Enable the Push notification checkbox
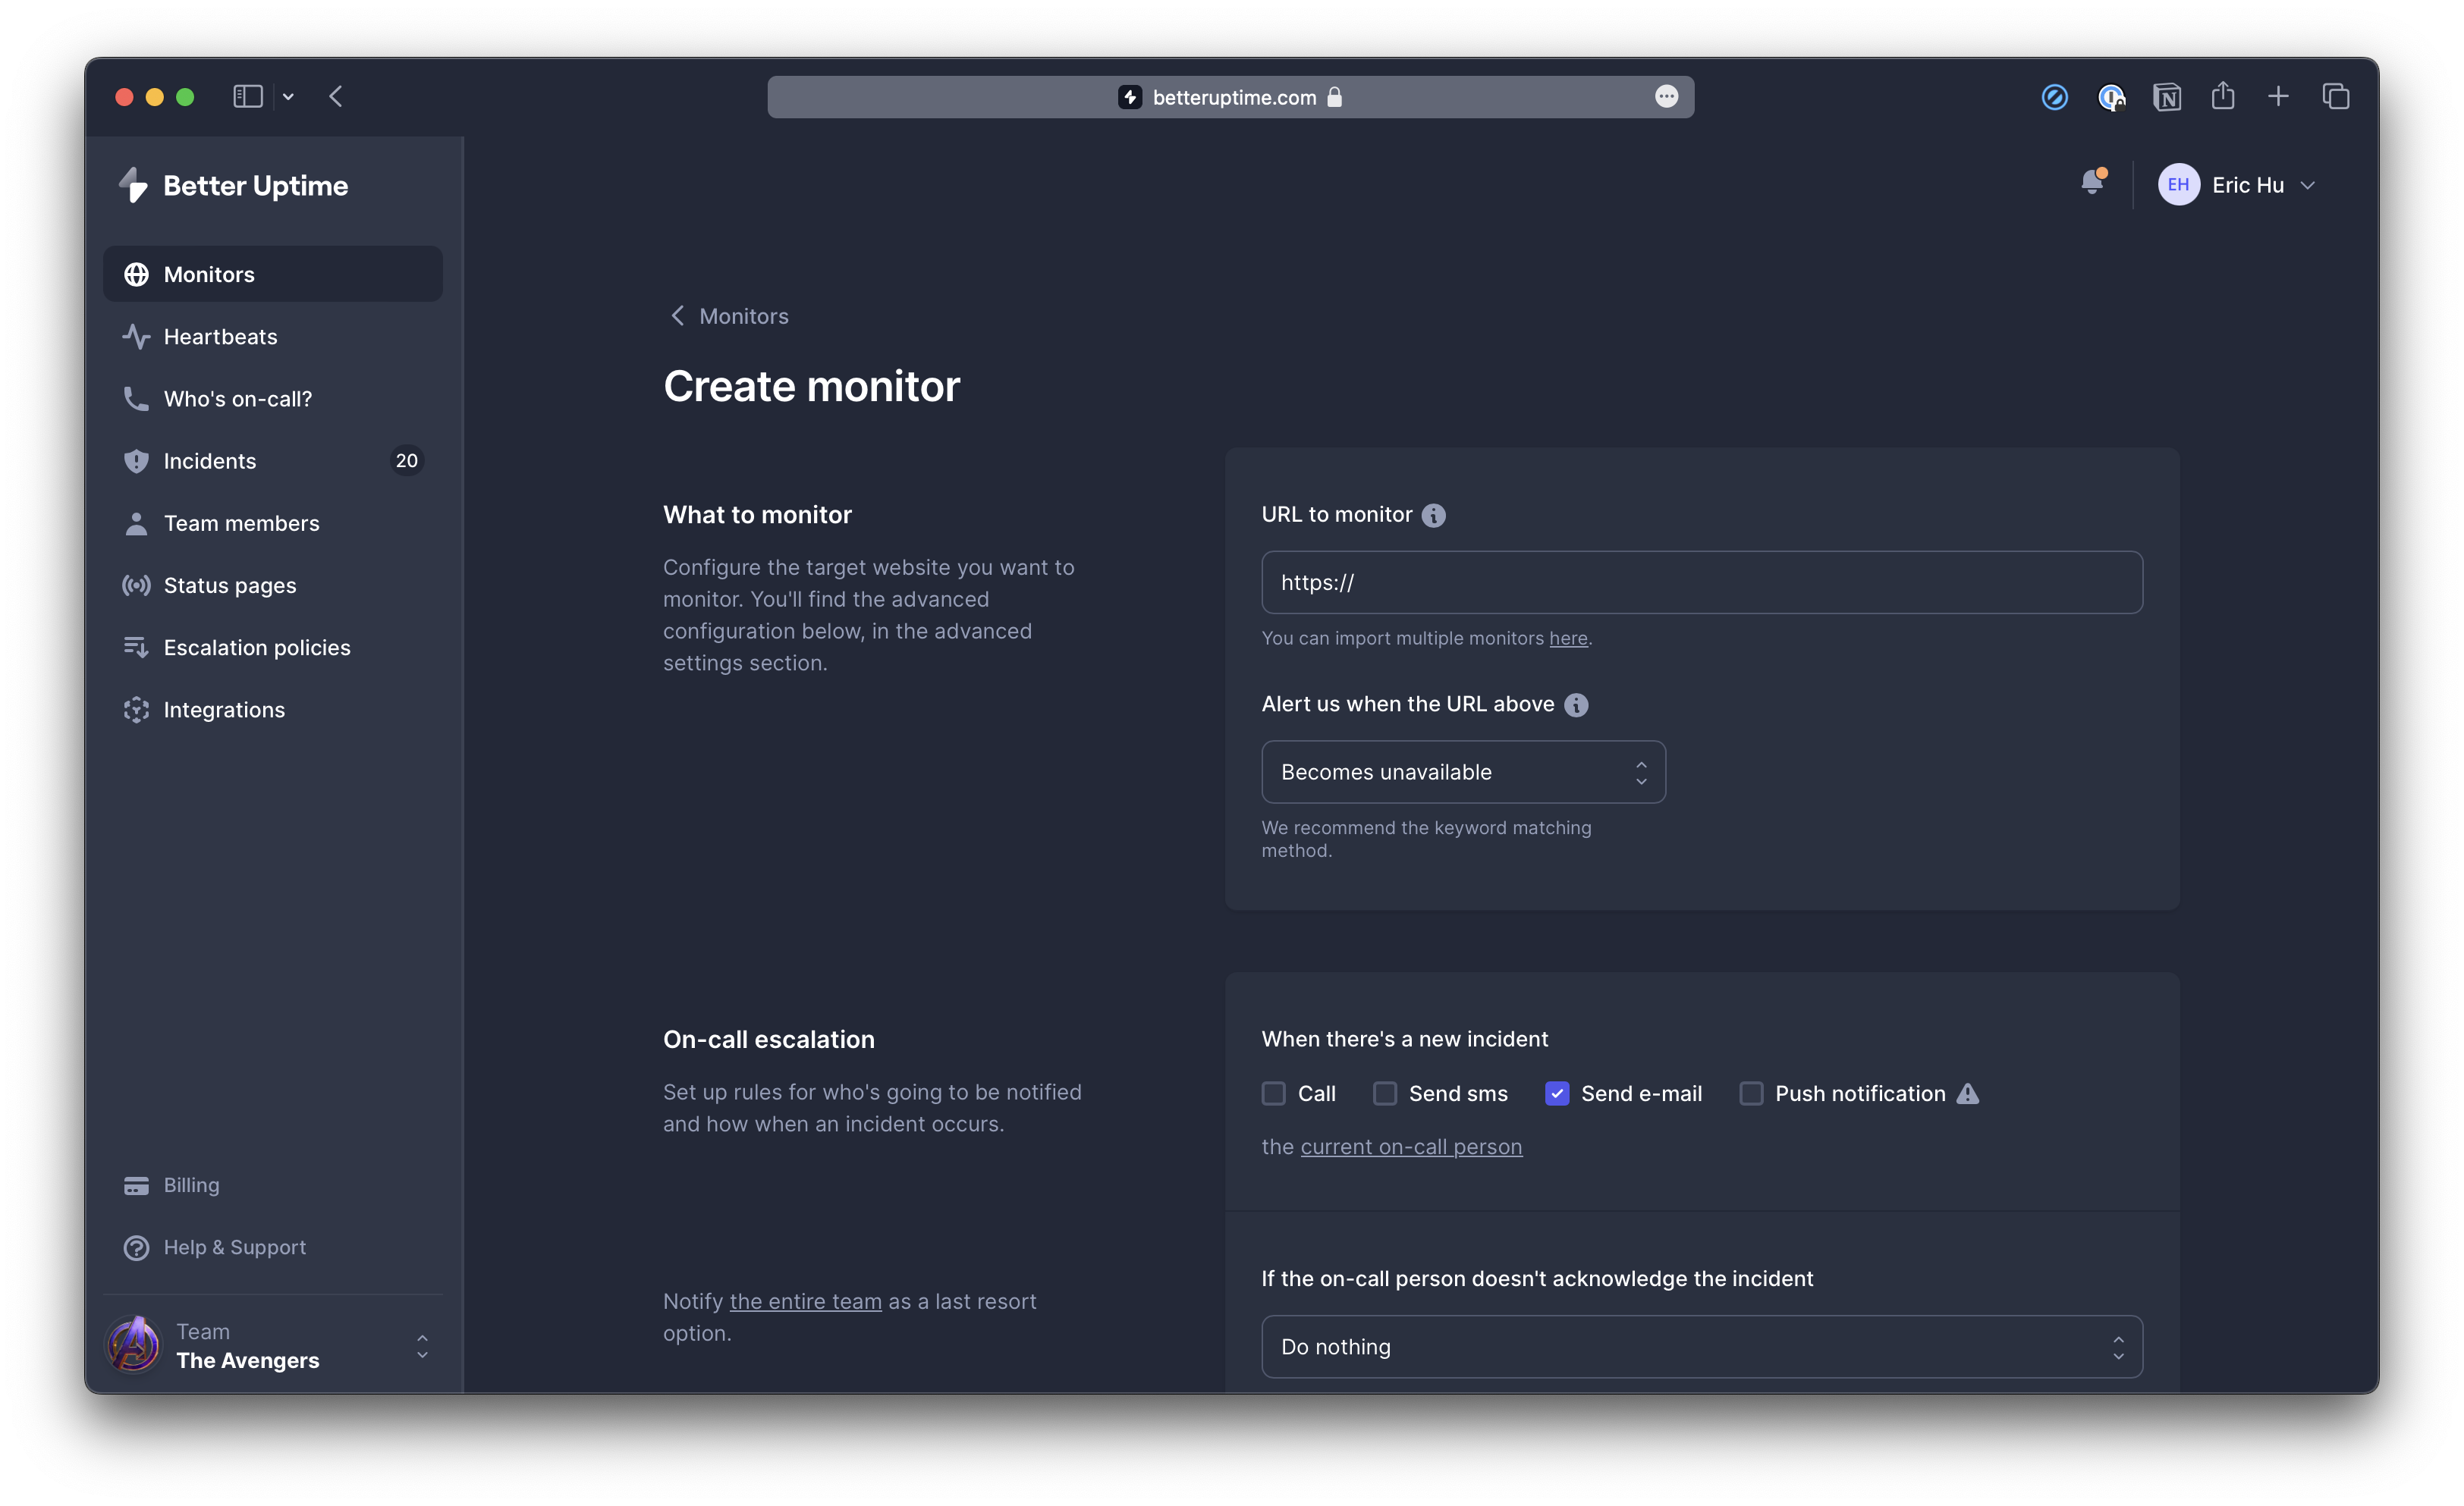Viewport: 2464px width, 1506px height. pyautogui.click(x=1751, y=1094)
